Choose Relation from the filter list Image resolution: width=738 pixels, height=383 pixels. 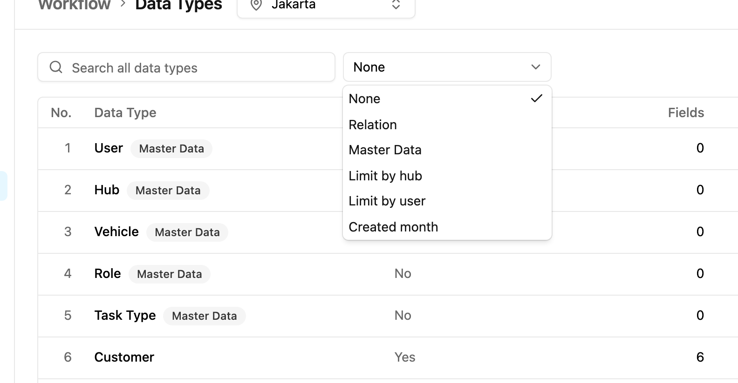click(447, 125)
